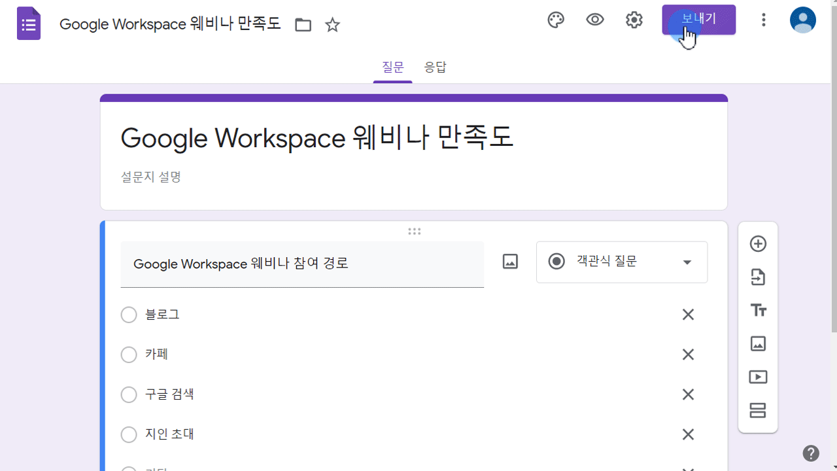Image resolution: width=837 pixels, height=471 pixels.
Task: Open the theme customization palette
Action: tap(556, 20)
